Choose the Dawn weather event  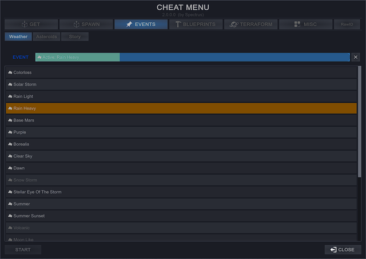(x=181, y=168)
